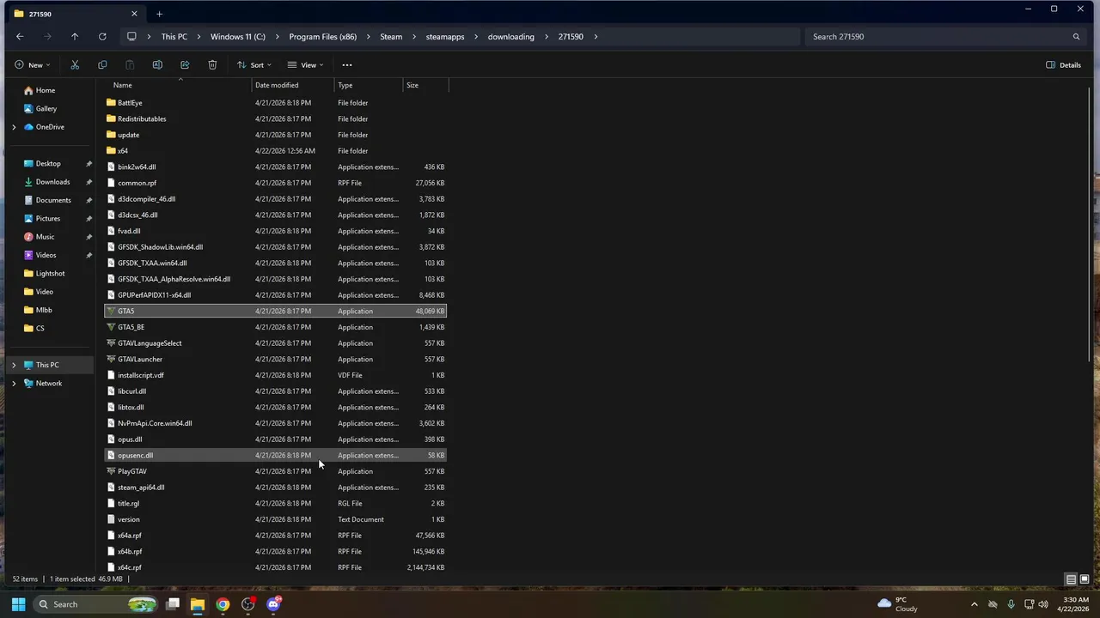Open Downloads quick access folder
Viewport: 1100px width, 618px height.
point(52,182)
